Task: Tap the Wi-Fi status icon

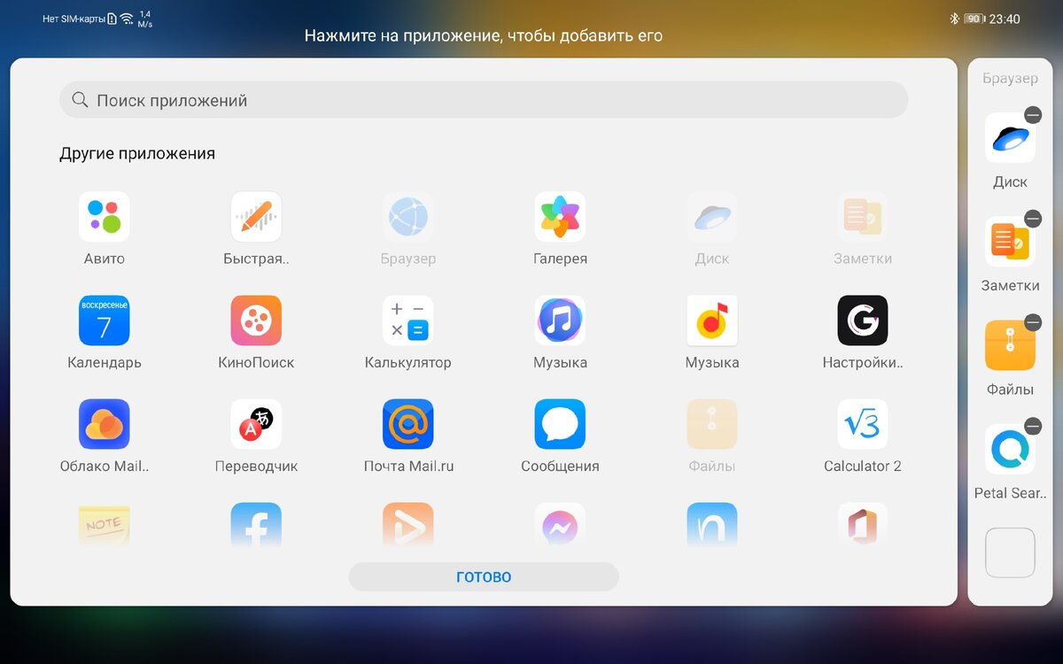Action: [x=127, y=19]
